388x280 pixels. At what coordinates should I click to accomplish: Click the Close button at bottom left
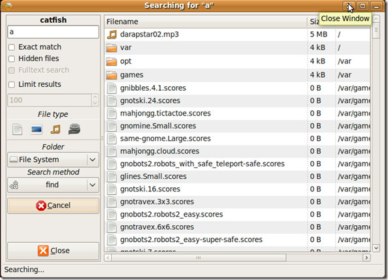point(53,251)
